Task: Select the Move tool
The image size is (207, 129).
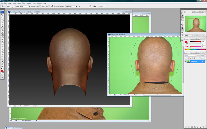Action: coord(2,15)
